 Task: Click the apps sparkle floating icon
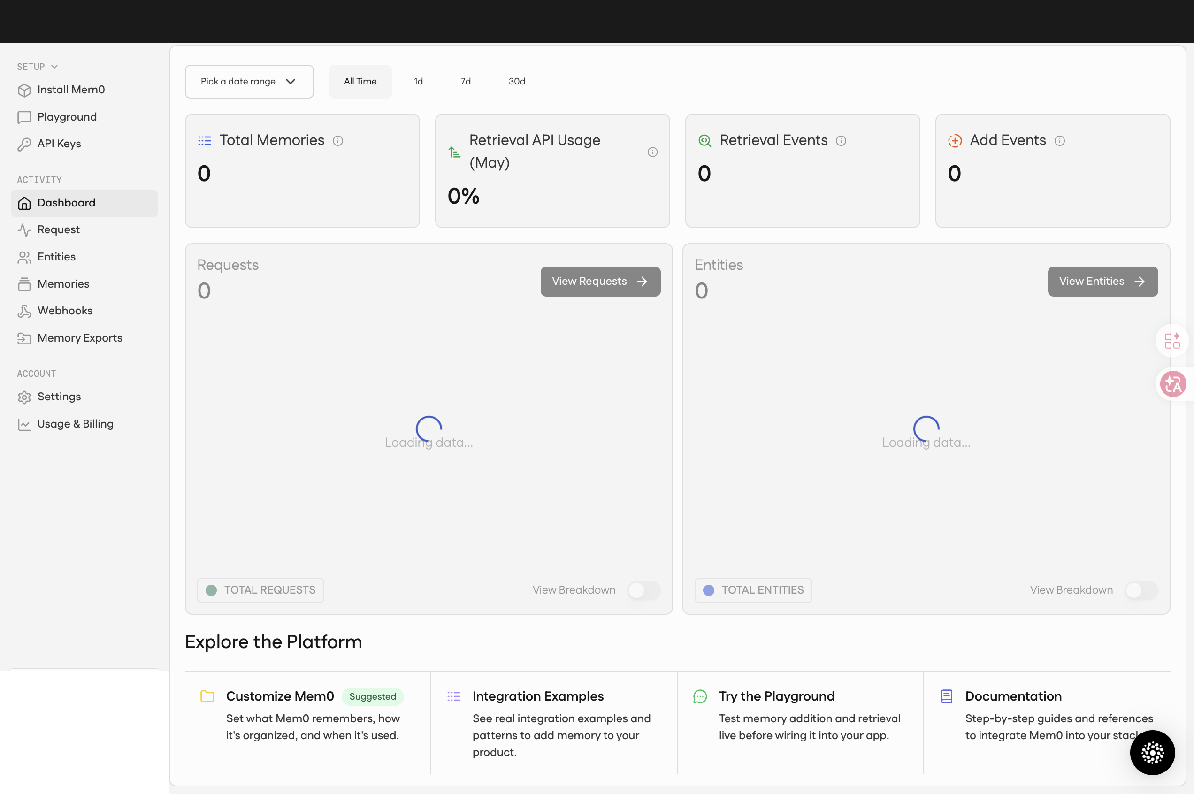click(1172, 341)
